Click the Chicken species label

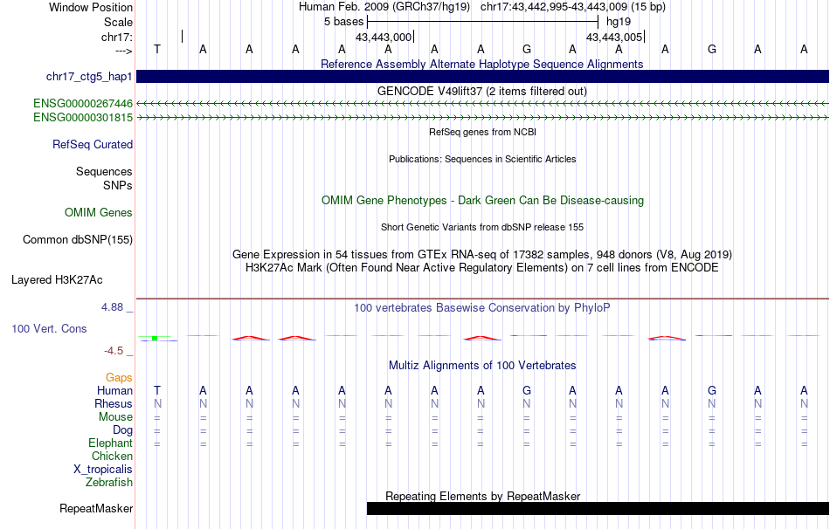pyautogui.click(x=112, y=456)
